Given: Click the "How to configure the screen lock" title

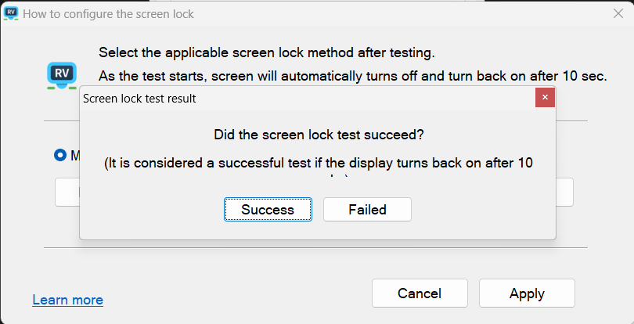Looking at the screenshot, I should [x=109, y=14].
